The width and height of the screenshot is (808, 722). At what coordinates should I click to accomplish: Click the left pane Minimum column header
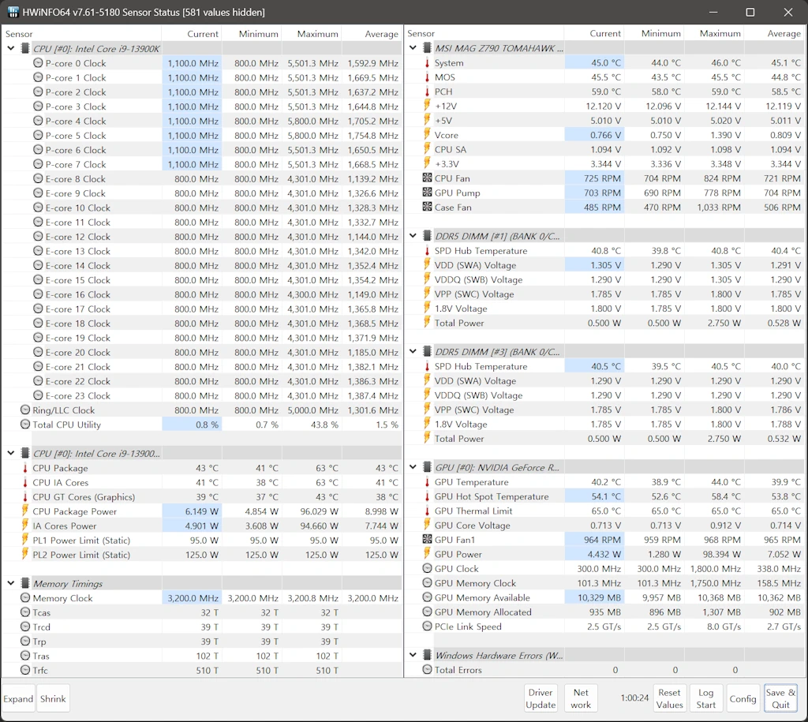(x=252, y=34)
